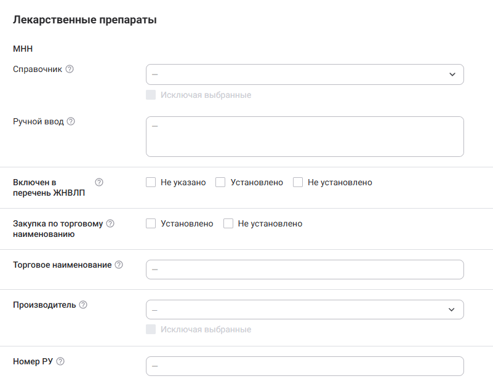Click into Торговое наименование input

pos(305,270)
